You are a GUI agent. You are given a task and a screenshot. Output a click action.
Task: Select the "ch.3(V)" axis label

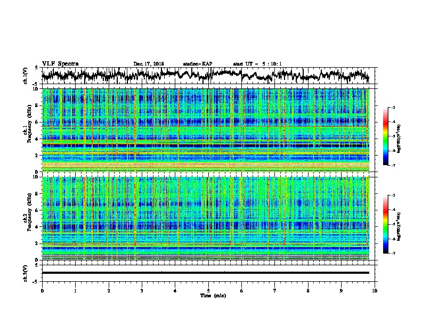click(x=26, y=273)
